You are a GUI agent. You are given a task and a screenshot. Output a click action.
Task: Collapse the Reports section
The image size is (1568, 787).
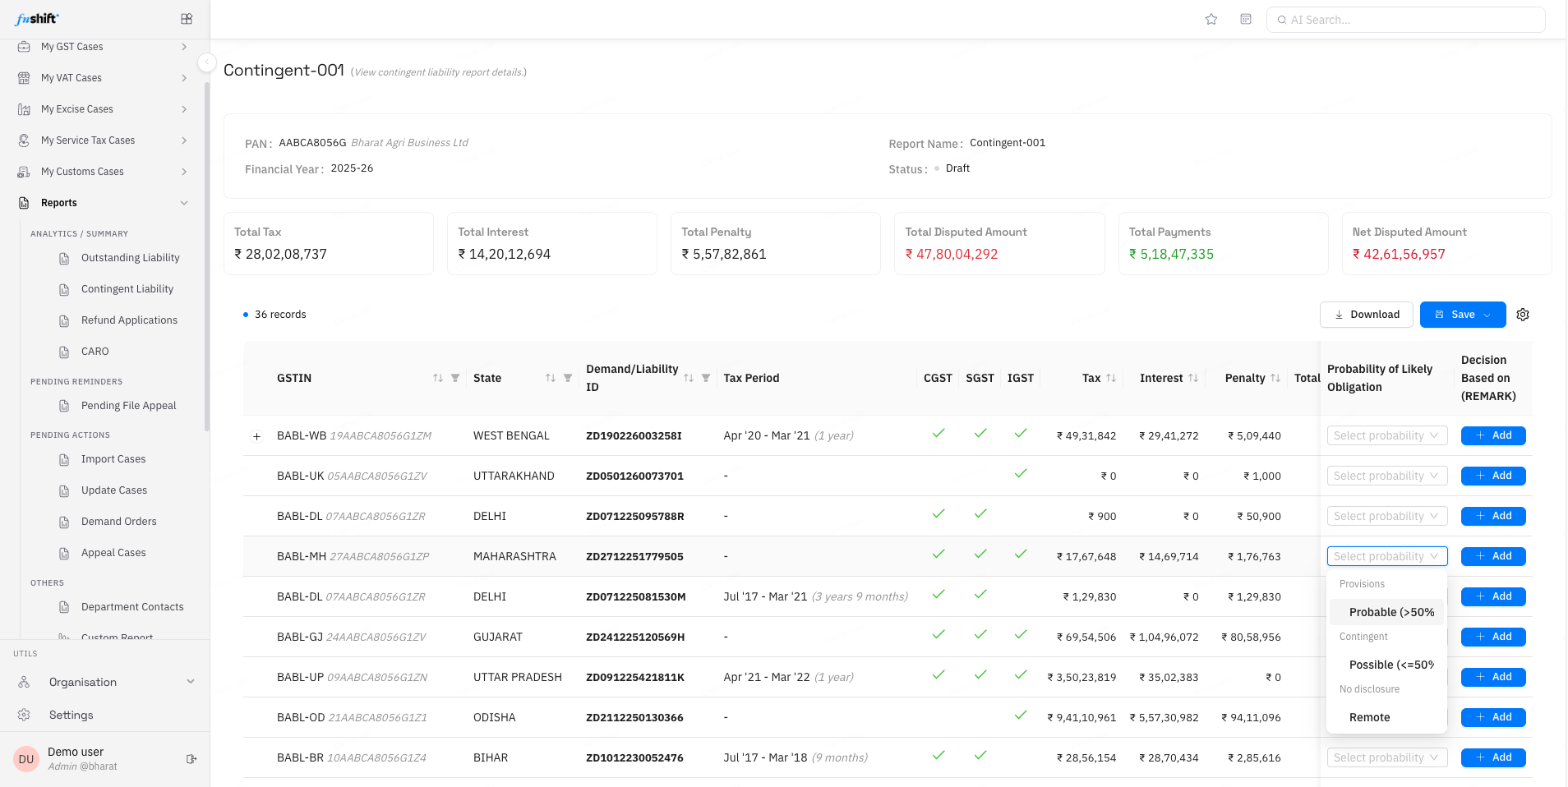click(184, 203)
